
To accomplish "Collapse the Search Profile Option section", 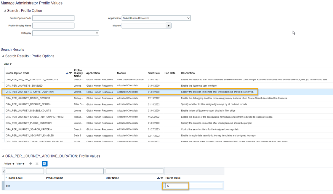I will click(5, 10).
